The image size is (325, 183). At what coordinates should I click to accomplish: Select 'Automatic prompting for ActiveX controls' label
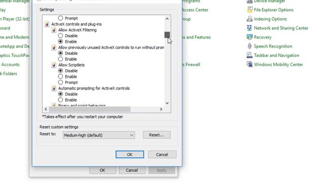coord(94,88)
